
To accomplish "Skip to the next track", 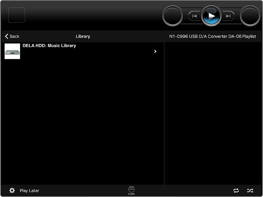I will point(228,16).
